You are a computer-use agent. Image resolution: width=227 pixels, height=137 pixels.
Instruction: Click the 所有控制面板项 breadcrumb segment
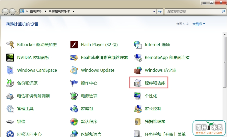click(59, 11)
